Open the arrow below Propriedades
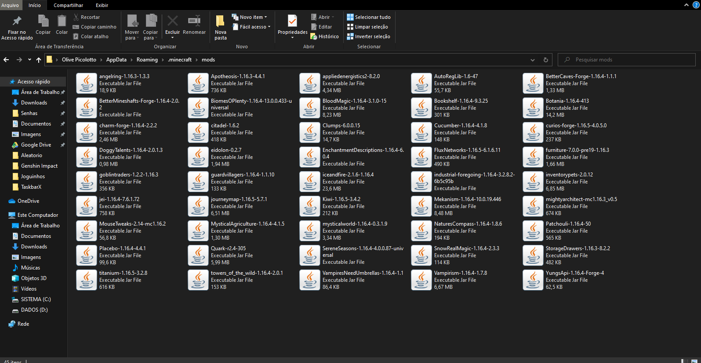This screenshot has width=701, height=363. tap(292, 38)
